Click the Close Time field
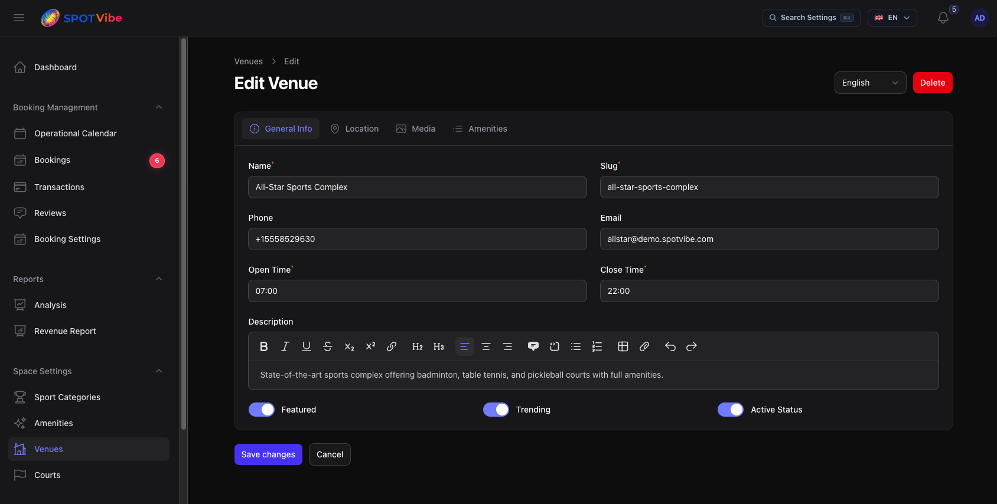 pos(770,291)
